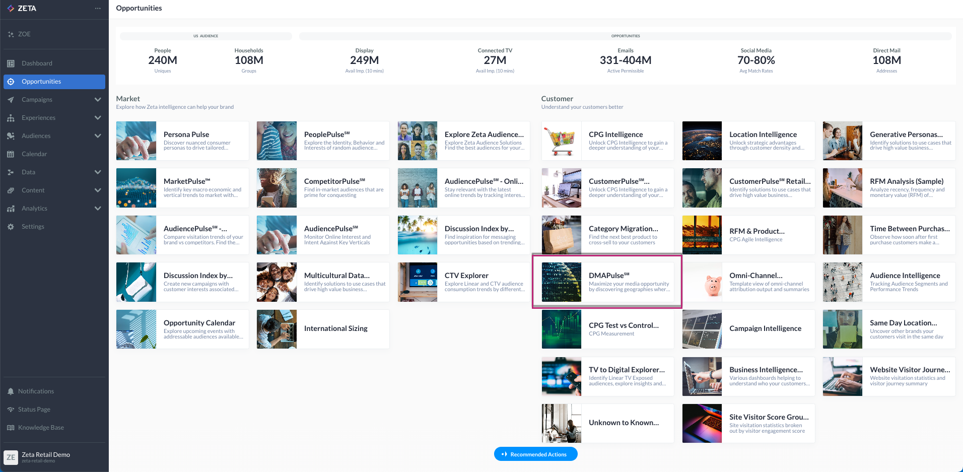Screen dimensions: 963x472
Task: Open the International Sizing card title
Action: coord(336,328)
